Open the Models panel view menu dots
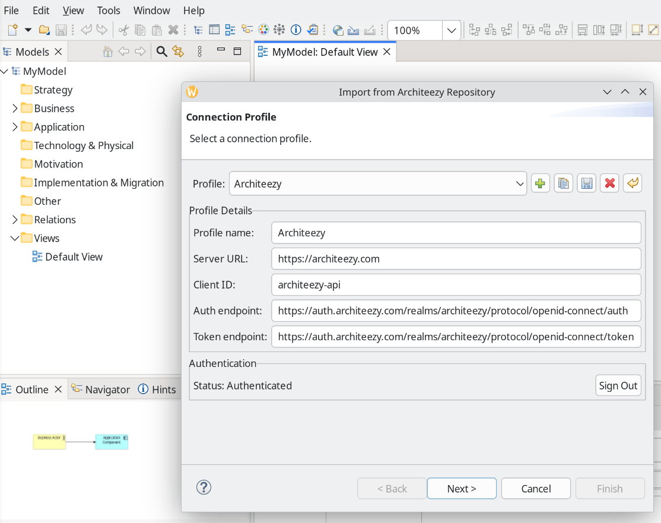Screen dimensions: 661x523 [200, 52]
